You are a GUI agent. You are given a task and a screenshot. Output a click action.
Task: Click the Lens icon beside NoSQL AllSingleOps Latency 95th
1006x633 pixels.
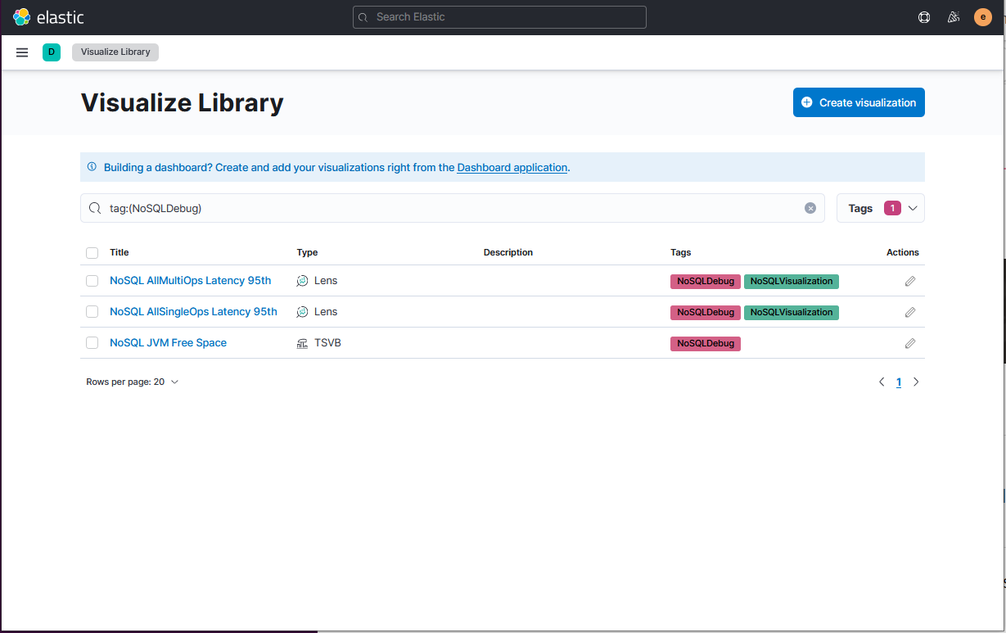click(x=302, y=312)
